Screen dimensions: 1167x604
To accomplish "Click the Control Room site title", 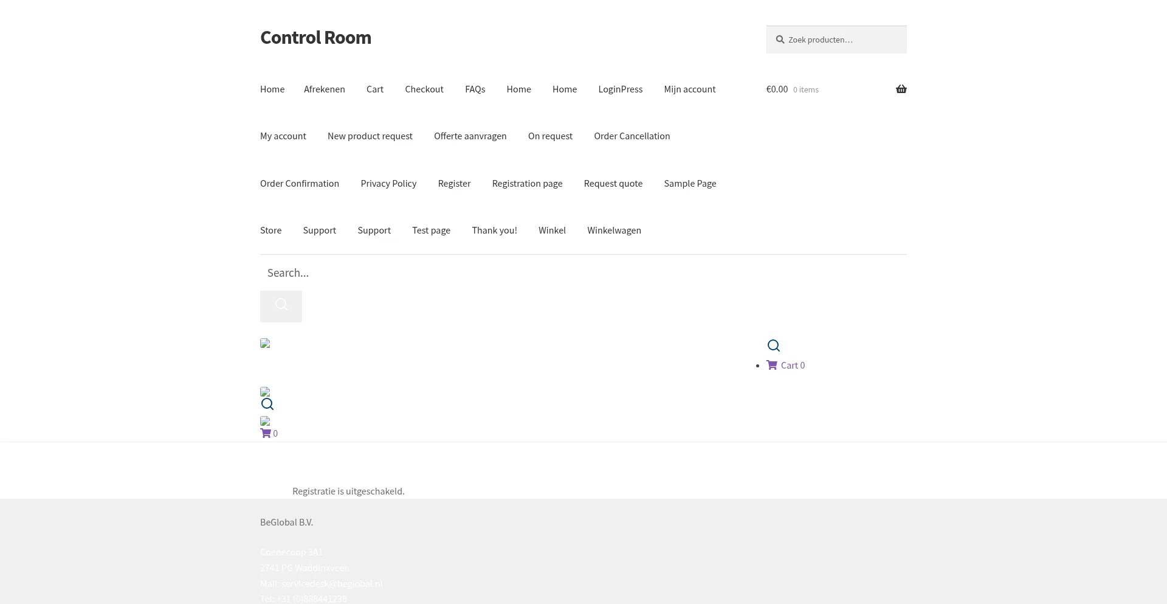I will click(x=315, y=37).
